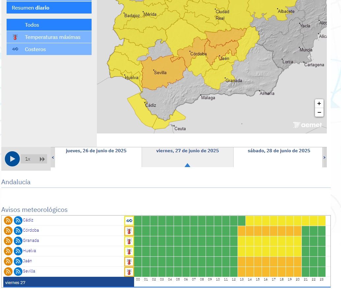341x289 pixels.
Task: Open the blue feed icon for Granada
Action: [18, 241]
